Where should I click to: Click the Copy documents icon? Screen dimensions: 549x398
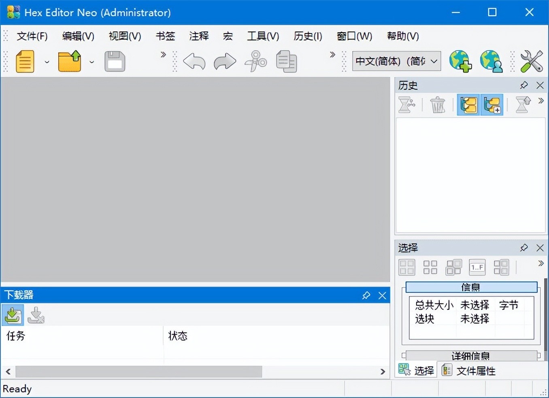[x=287, y=61]
